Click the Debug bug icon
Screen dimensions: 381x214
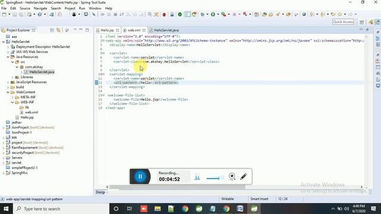point(202,14)
